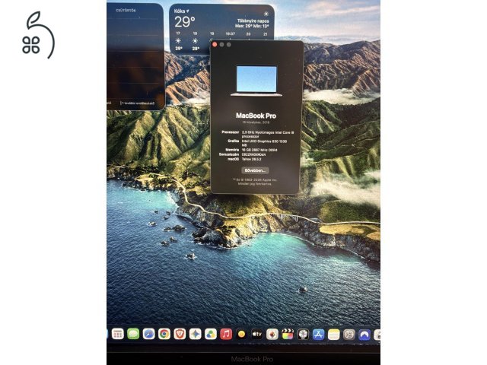The width and height of the screenshot is (487, 365).
Task: Click the gray zoom button of About window
Action: tap(229, 45)
